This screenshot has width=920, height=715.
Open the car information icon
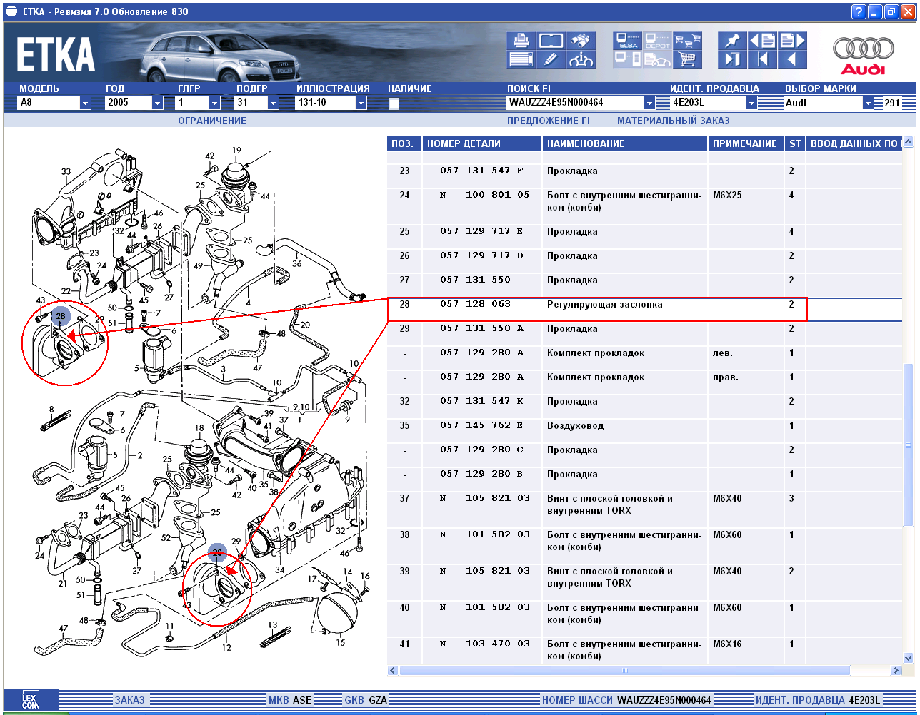[x=581, y=60]
